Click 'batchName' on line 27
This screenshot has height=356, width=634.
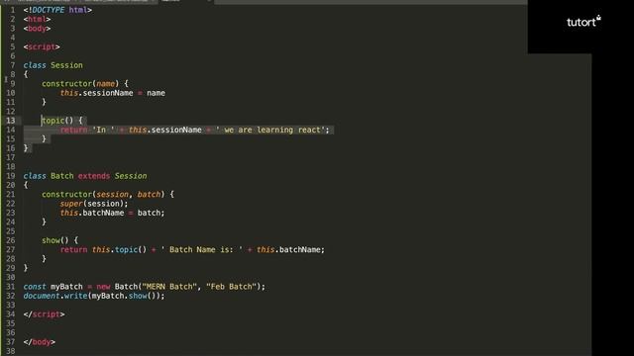click(299, 250)
